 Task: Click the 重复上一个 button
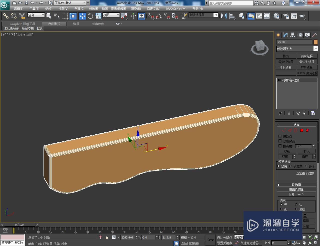coord(296,194)
